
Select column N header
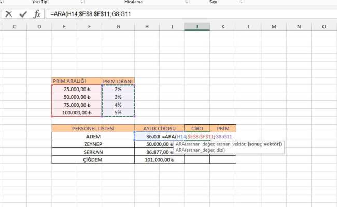click(299, 27)
